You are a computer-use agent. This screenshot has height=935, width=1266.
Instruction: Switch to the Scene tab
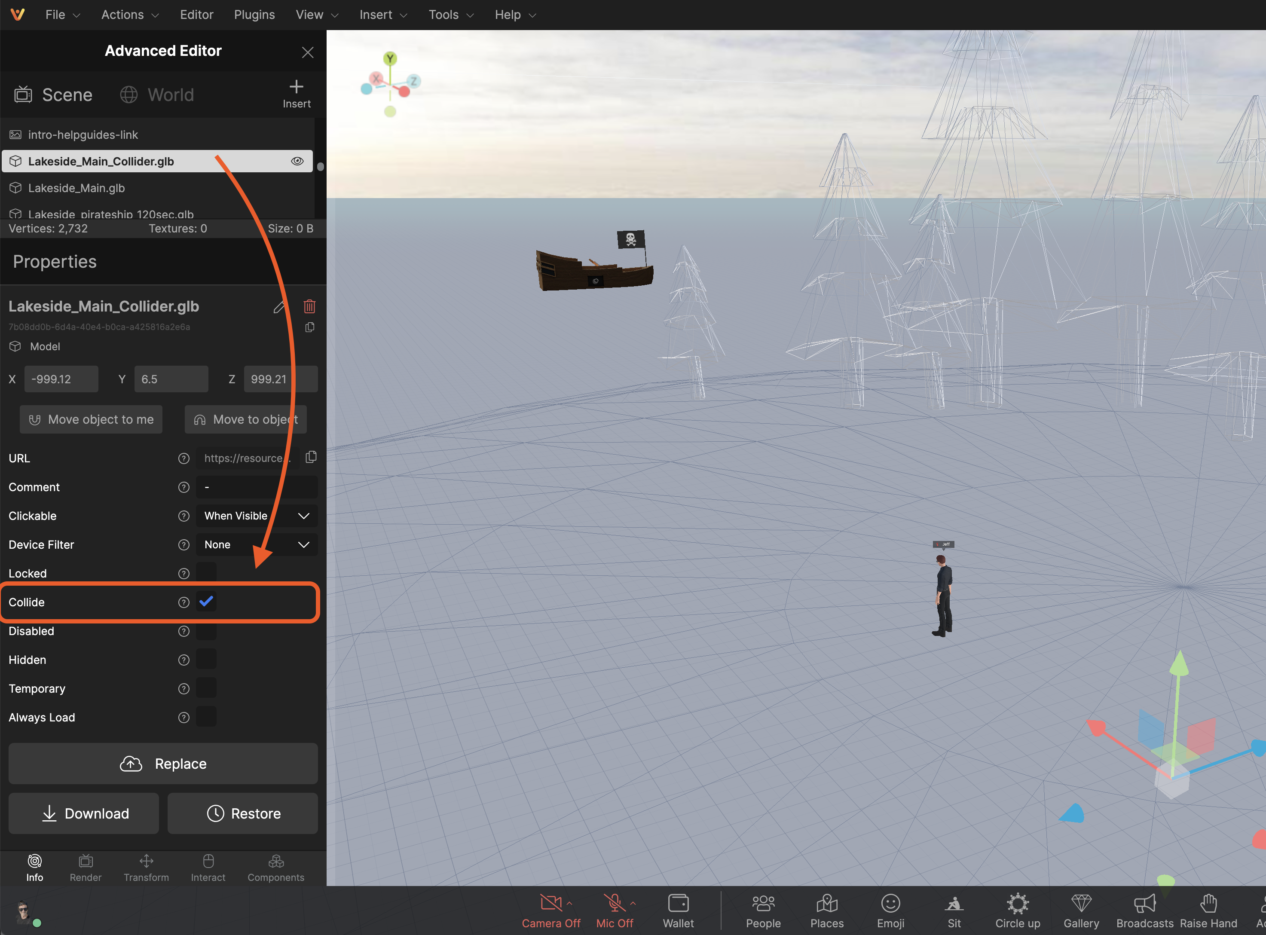(x=53, y=95)
